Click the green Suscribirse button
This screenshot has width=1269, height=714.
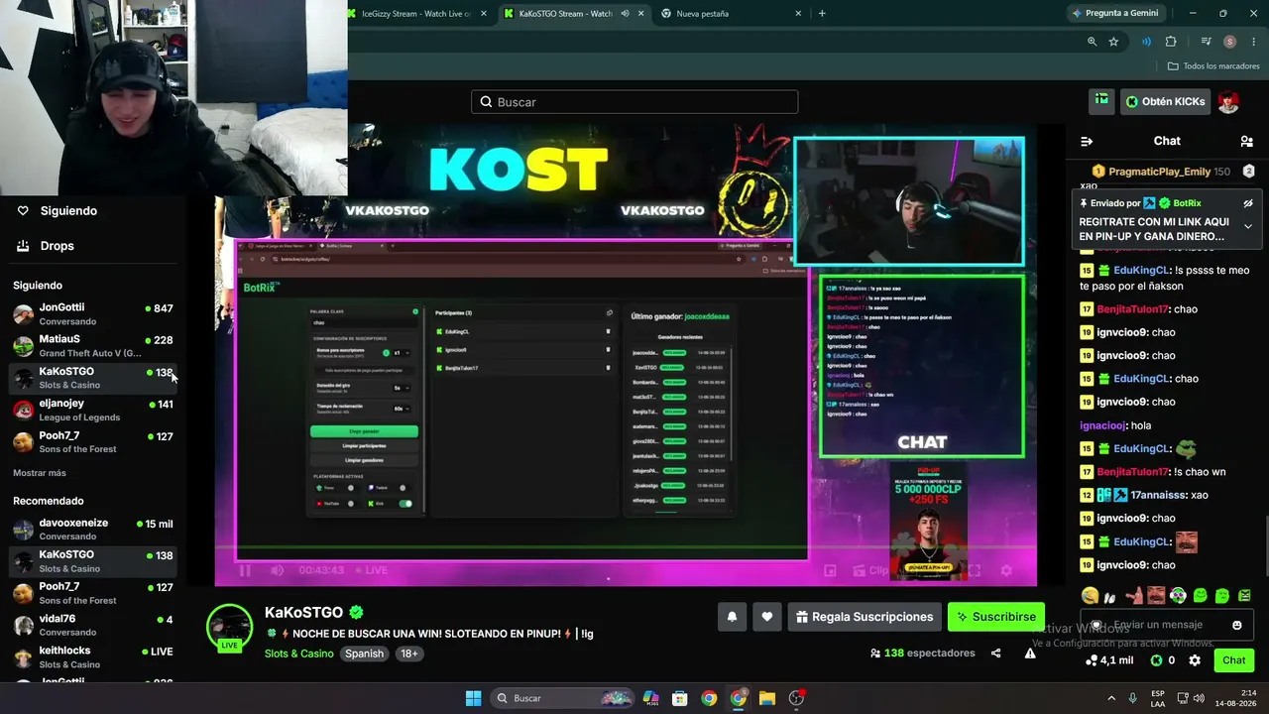click(x=996, y=617)
